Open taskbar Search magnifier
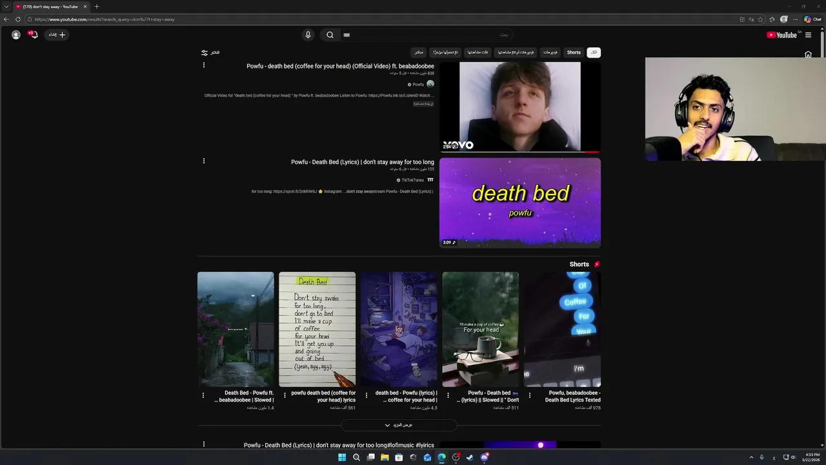This screenshot has width=826, height=465. (x=356, y=457)
